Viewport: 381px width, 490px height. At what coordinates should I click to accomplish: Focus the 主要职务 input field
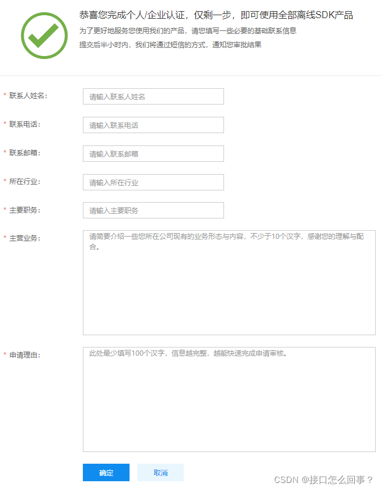[153, 210]
